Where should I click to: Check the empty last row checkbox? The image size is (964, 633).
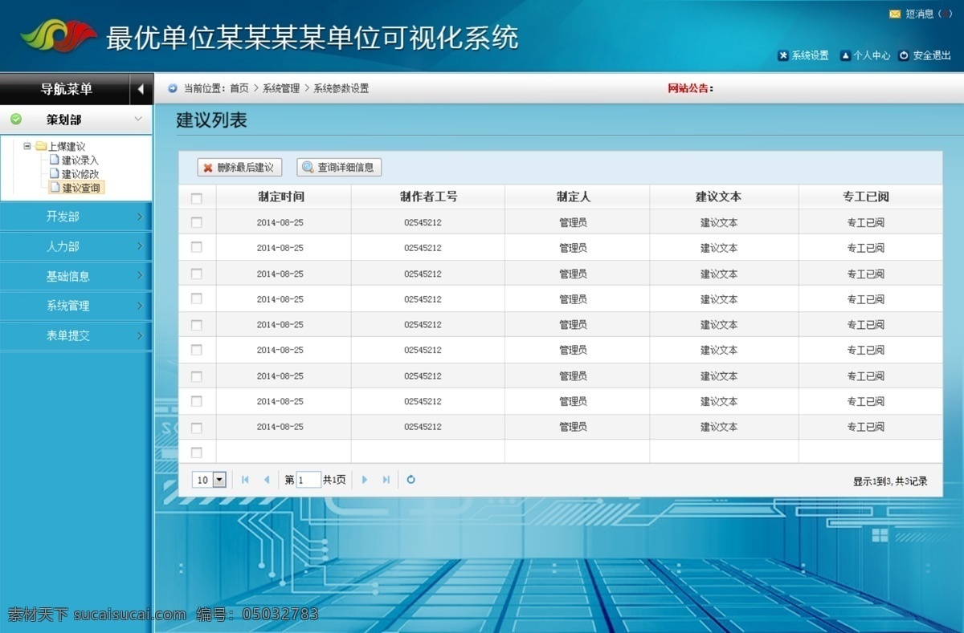coord(197,452)
